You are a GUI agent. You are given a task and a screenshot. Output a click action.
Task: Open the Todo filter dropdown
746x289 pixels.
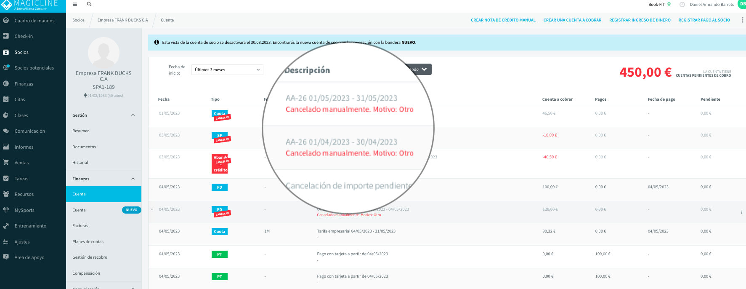click(x=418, y=69)
